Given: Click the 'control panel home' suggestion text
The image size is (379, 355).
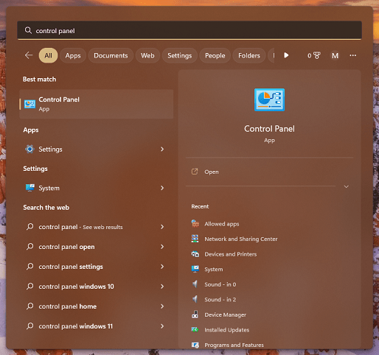Looking at the screenshot, I should click(68, 306).
